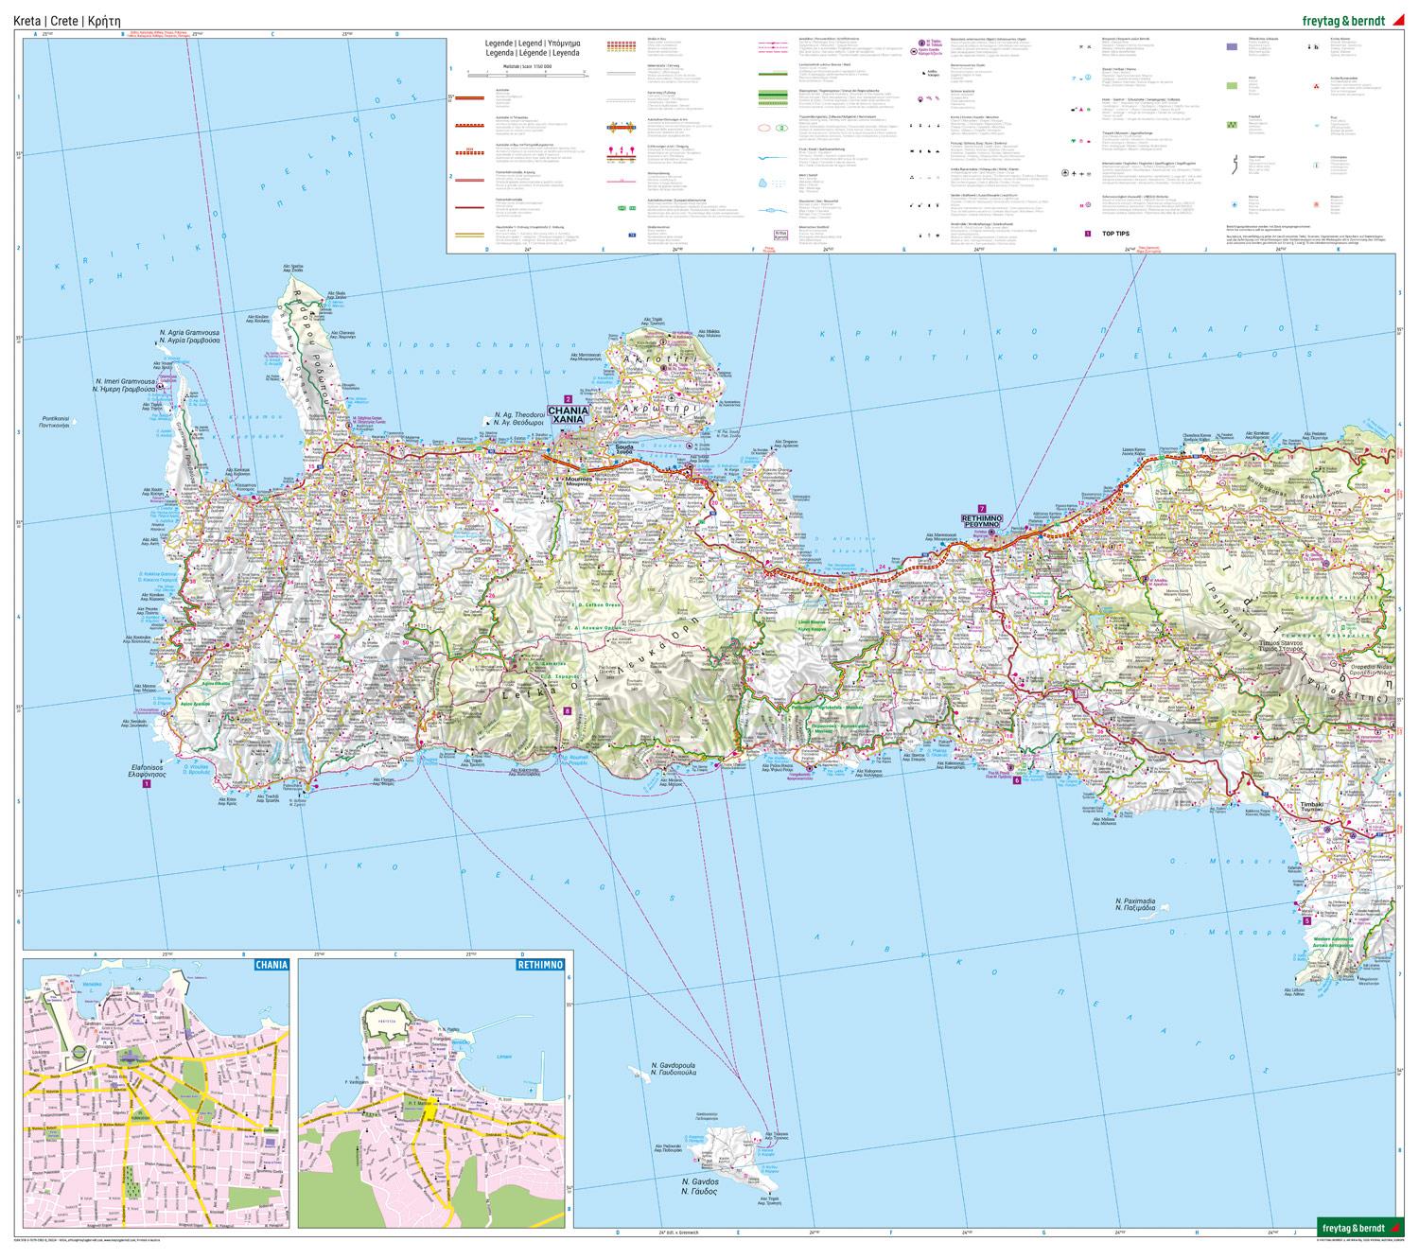Click Top Tip marker 1 near Elafonisos
The image size is (1419, 1259).
click(x=147, y=784)
